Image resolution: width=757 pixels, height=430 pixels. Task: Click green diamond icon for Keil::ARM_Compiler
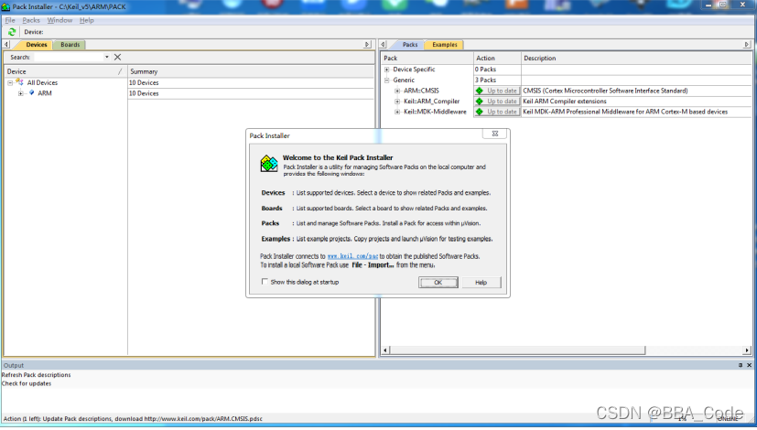tap(480, 102)
